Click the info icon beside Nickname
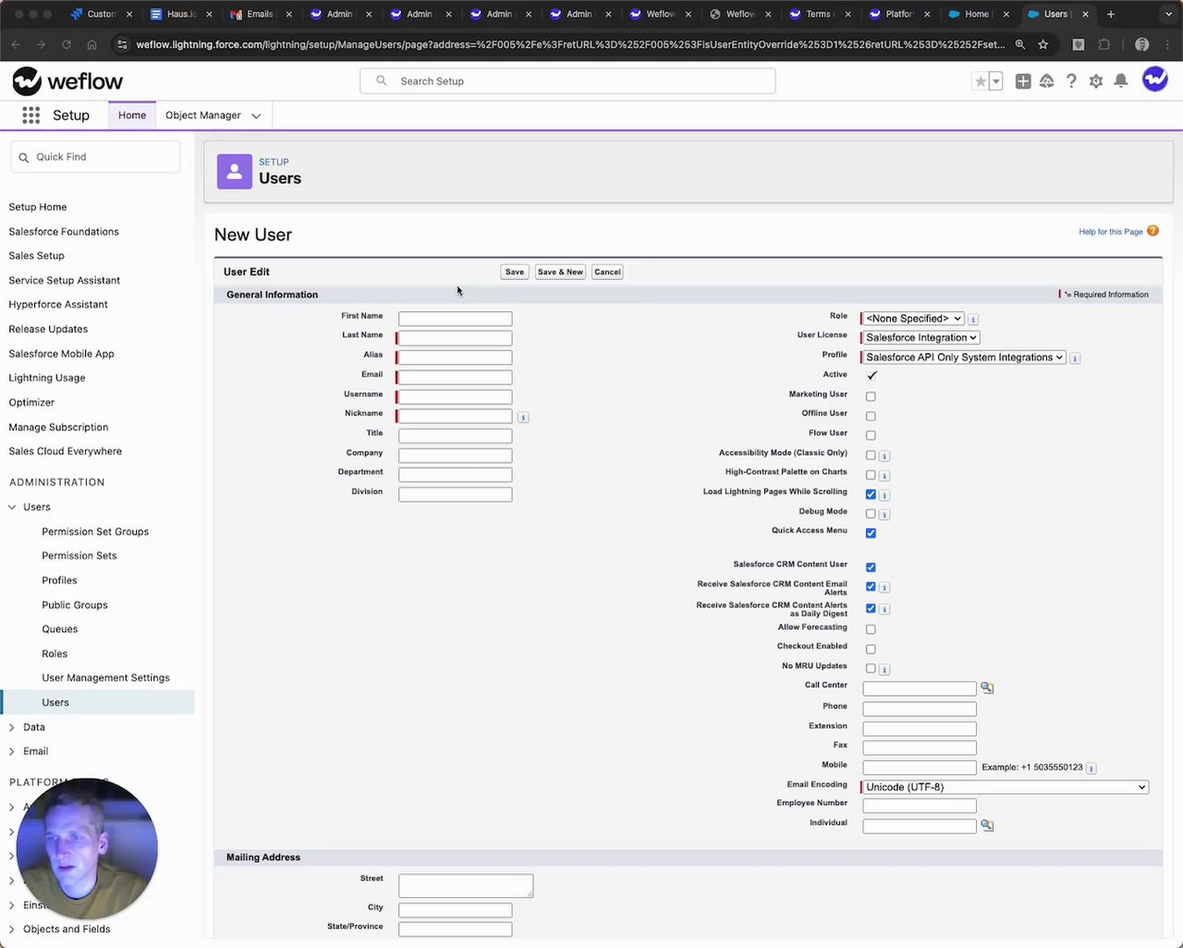This screenshot has height=948, width=1183. coord(523,418)
